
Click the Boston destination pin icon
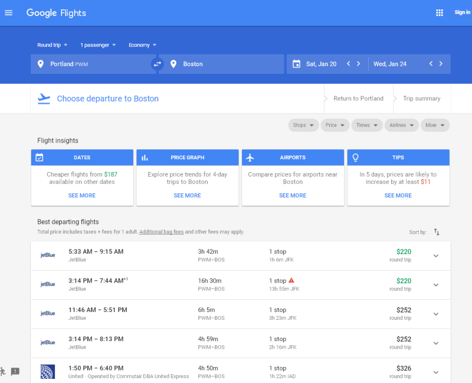pyautogui.click(x=173, y=64)
